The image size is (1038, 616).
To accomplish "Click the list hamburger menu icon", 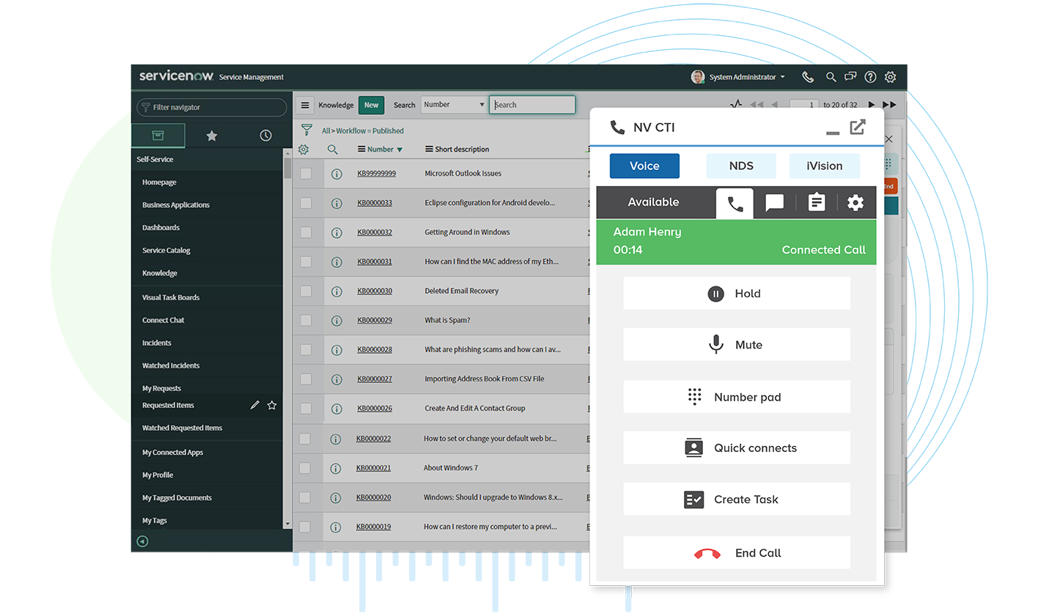I will click(x=305, y=105).
